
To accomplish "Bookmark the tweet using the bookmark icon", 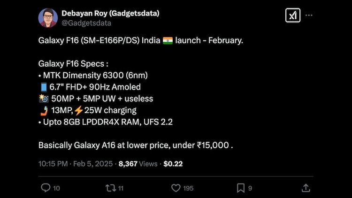I will coord(240,188).
